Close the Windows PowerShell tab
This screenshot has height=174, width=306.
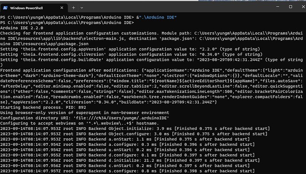pos(62,8)
